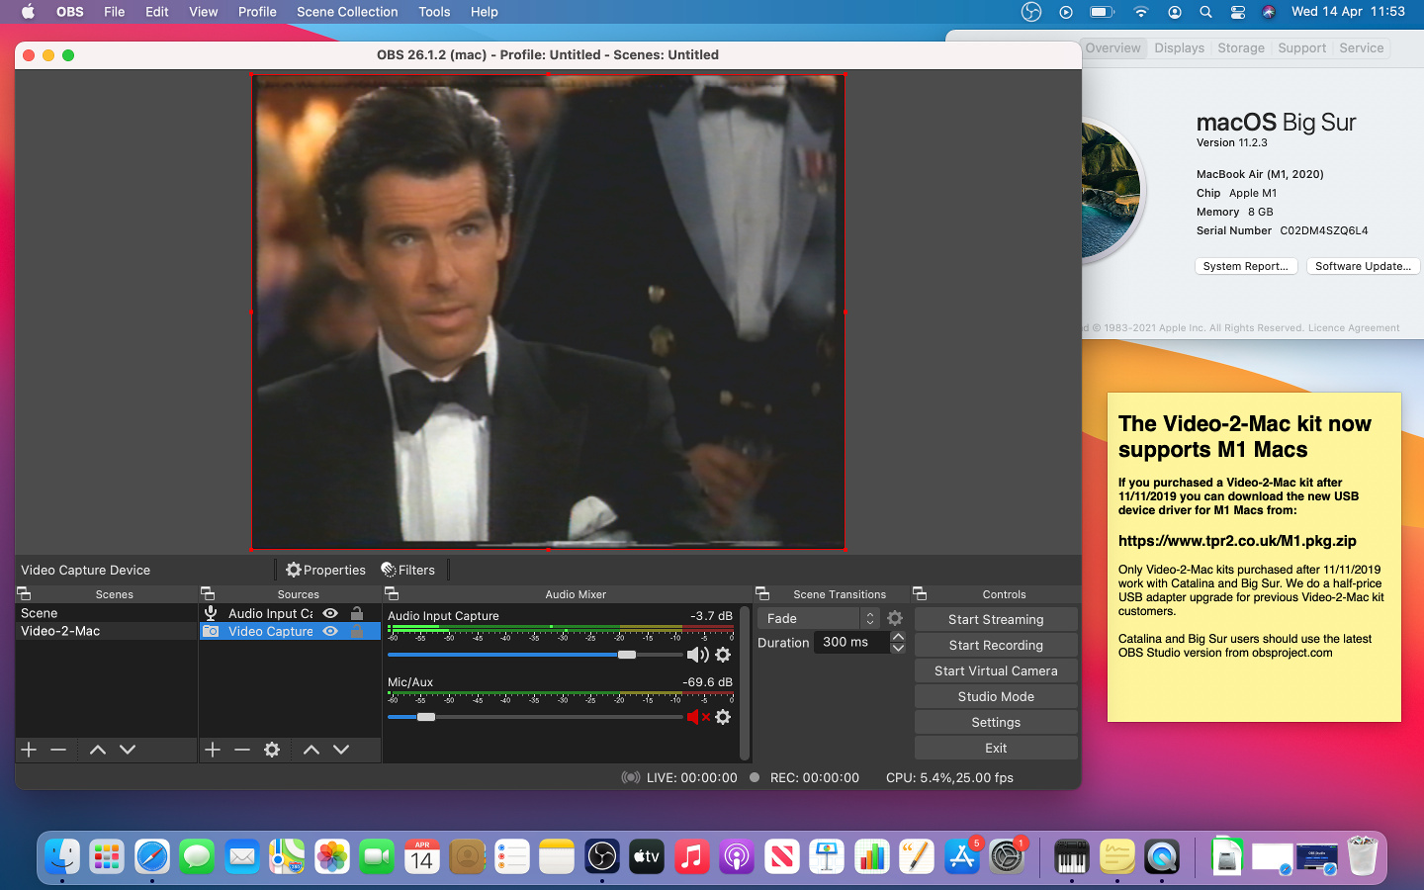Switch to the Storage tab in About This Mac
The height and width of the screenshot is (890, 1424).
click(1240, 47)
